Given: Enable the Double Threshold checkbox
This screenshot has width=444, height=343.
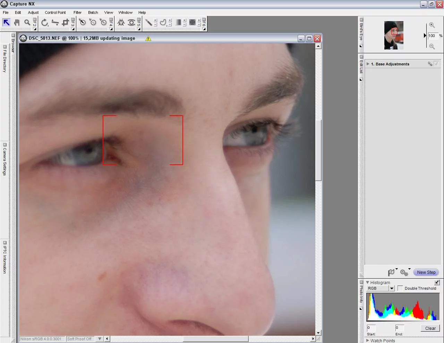Looking at the screenshot, I should point(401,288).
